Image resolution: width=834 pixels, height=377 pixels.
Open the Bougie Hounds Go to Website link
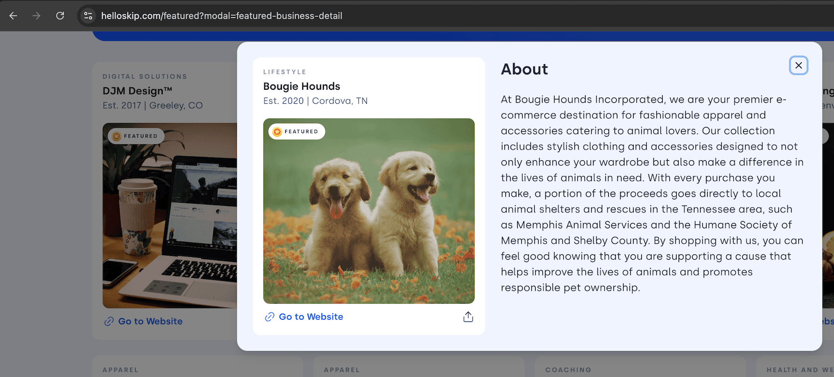point(311,317)
